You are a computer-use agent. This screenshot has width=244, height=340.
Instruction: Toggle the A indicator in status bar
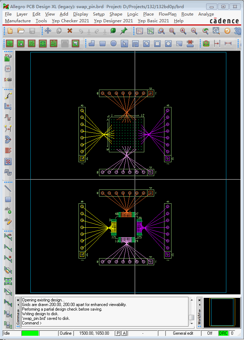click(x=124, y=333)
